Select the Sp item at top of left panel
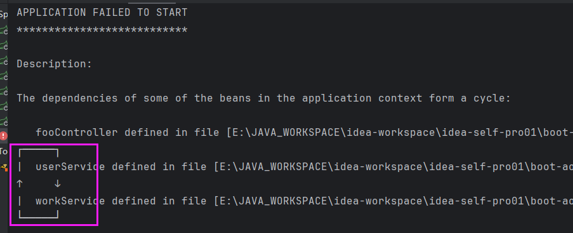The width and height of the screenshot is (573, 233). tap(3, 15)
